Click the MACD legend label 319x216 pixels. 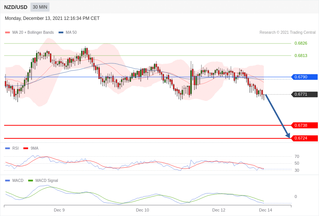18,180
